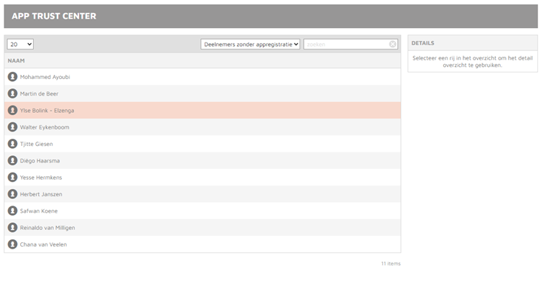The image size is (541, 294).
Task: Select the name Safwan Koene
Action: 39,211
